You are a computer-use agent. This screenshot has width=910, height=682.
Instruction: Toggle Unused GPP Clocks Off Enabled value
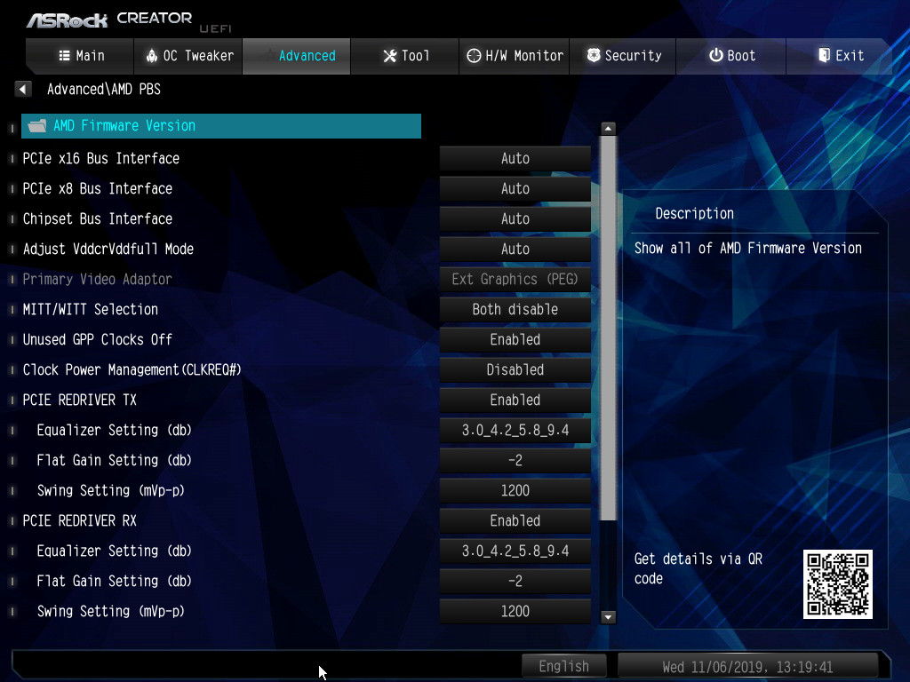pyautogui.click(x=515, y=339)
